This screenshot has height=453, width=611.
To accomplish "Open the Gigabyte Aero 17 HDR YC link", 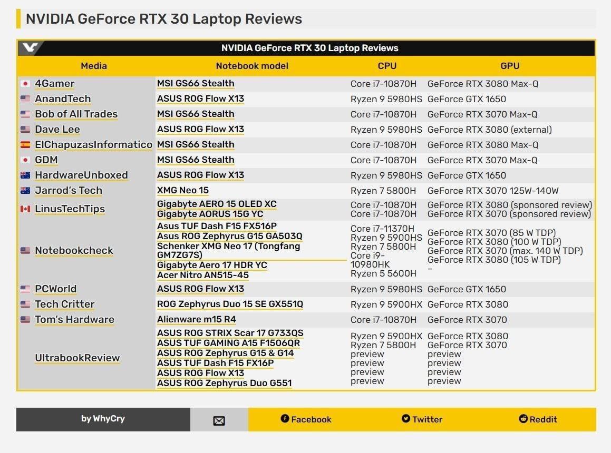I will [212, 265].
